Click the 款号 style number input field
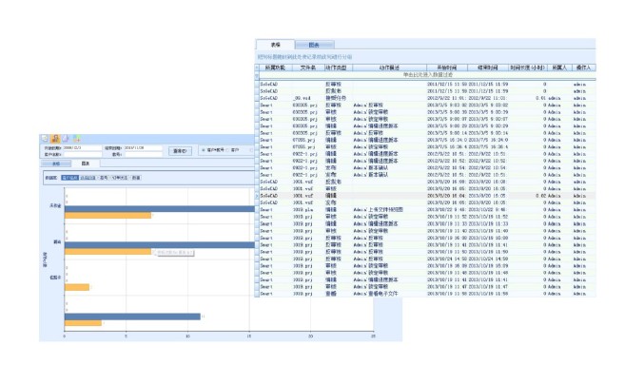The width and height of the screenshot is (625, 365). click(143, 154)
